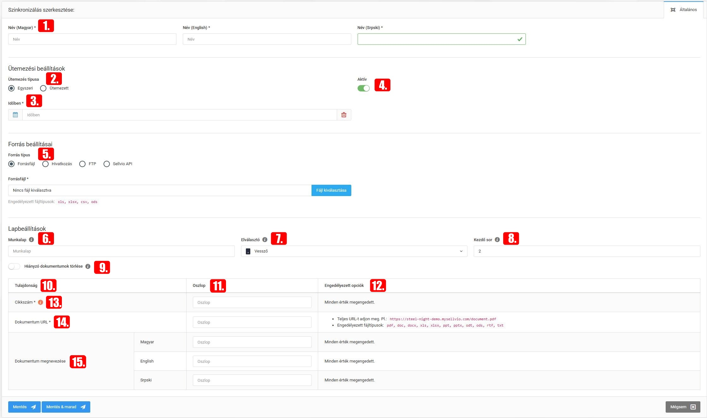The image size is (707, 418).
Task: Select Egyszeri scheduling type
Action: 12,88
